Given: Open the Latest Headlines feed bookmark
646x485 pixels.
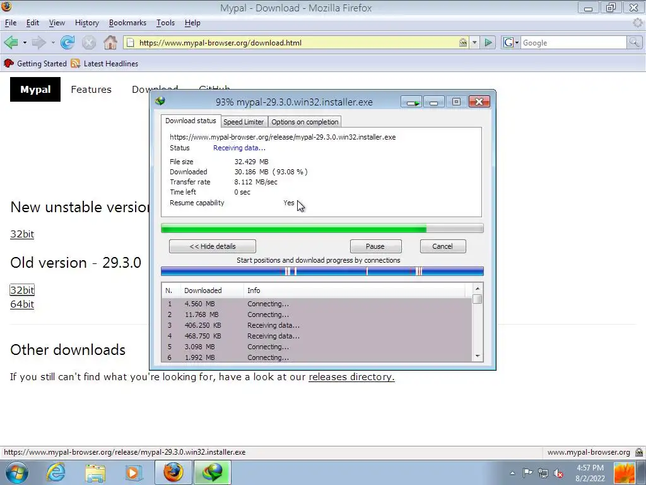Looking at the screenshot, I should [105, 64].
